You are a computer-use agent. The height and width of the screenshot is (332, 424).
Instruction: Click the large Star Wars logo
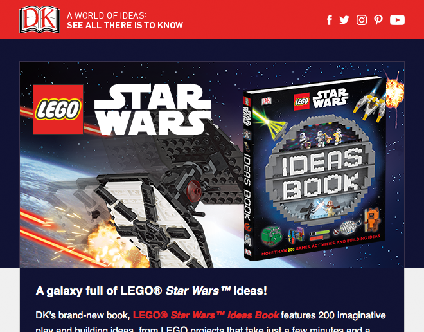(x=153, y=109)
